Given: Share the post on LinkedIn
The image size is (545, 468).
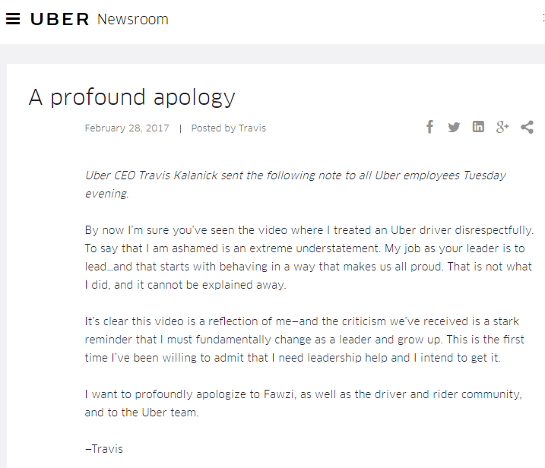Looking at the screenshot, I should [478, 127].
